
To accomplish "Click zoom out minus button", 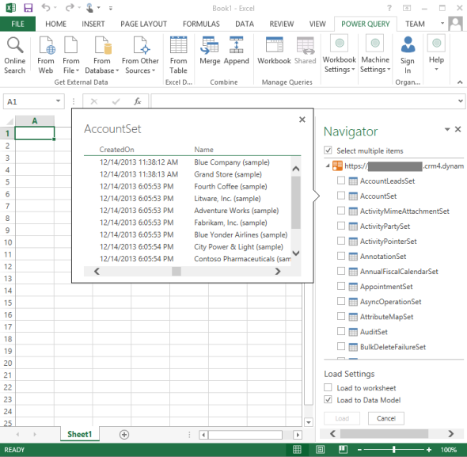I will (359, 450).
